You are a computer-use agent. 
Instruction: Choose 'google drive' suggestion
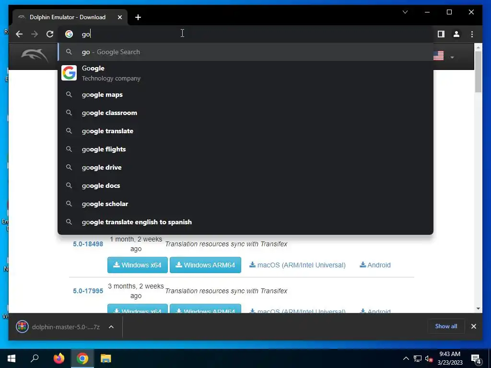tap(245, 167)
